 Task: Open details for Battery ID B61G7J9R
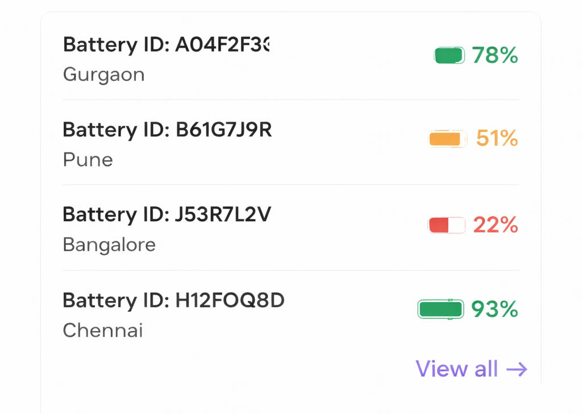(167, 130)
